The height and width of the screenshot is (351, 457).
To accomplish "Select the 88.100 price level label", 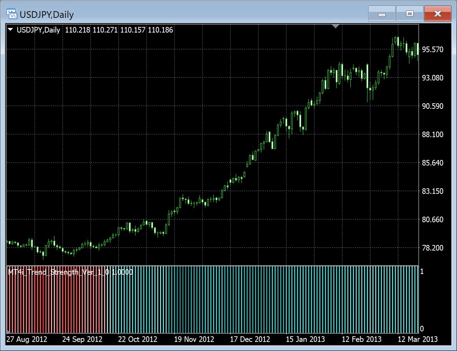I will pos(433,134).
